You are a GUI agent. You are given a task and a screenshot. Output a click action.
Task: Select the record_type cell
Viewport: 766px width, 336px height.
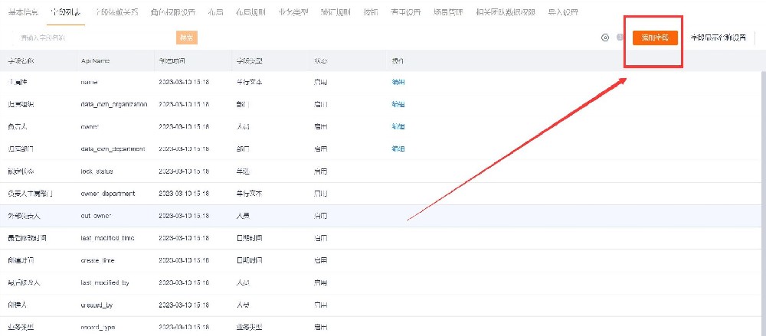click(x=98, y=327)
